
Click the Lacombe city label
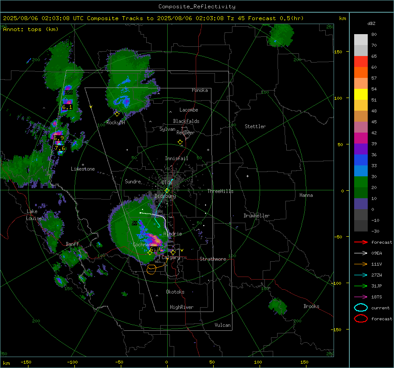point(189,110)
